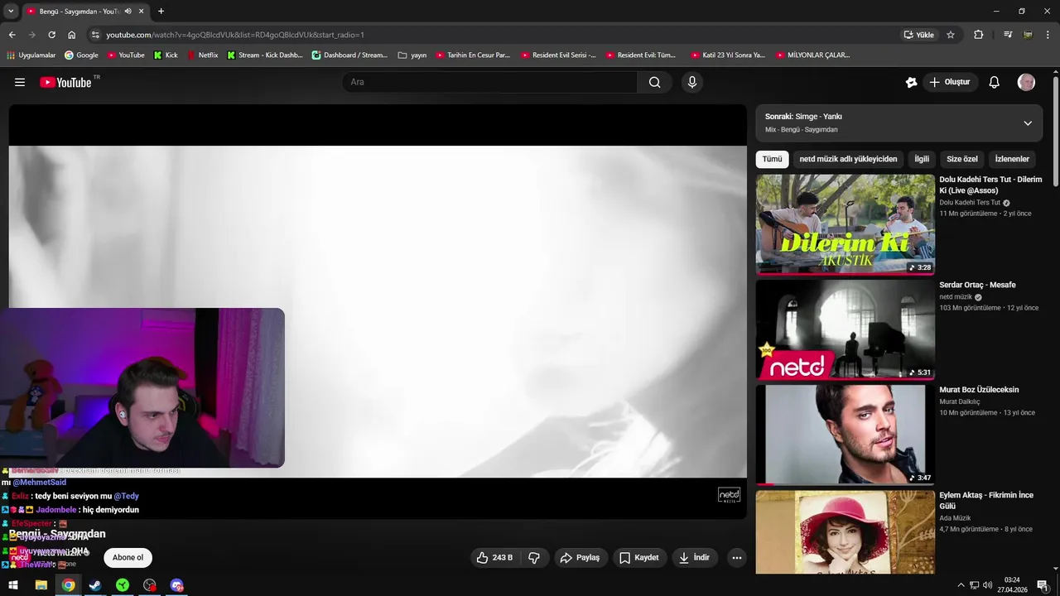
Task: Go to YouTube home via logo
Action: (65, 82)
